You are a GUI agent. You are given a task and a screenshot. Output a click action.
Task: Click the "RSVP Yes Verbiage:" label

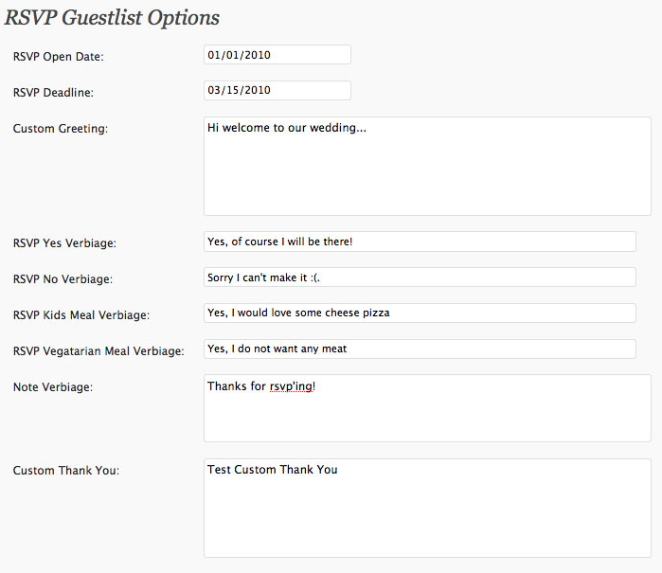click(64, 243)
